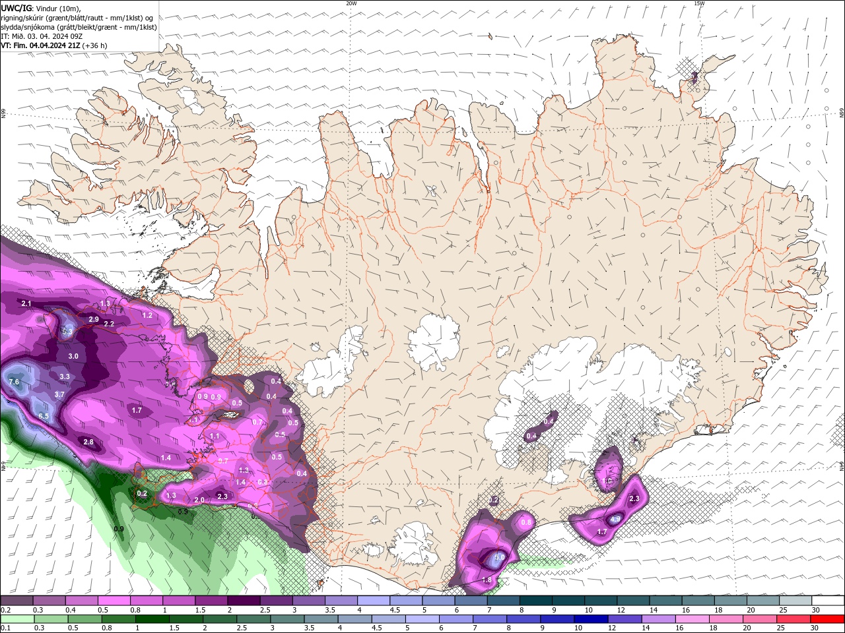Viewport: 845px width, 633px height.
Task: Click the 20W longitude label at top
Action: point(351,3)
